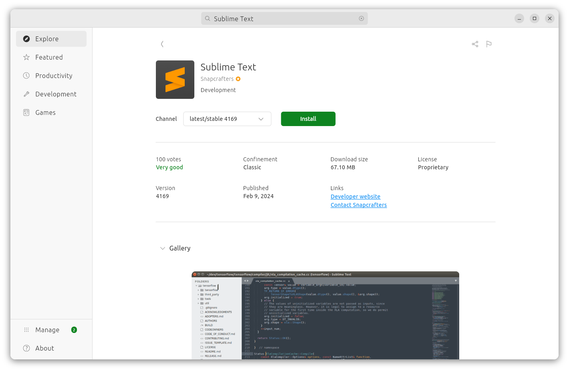
Task: Open the Contact Snapcrafters link
Action: pyautogui.click(x=359, y=205)
